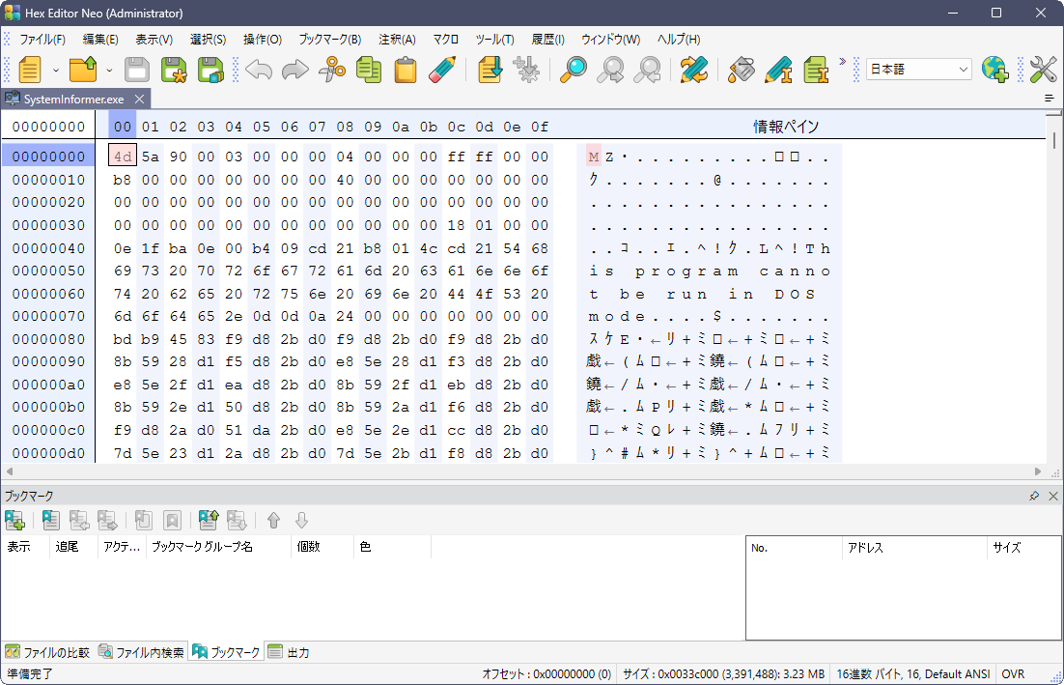Click the move bookmark down arrow
The width and height of the screenshot is (1064, 685).
coord(302,521)
